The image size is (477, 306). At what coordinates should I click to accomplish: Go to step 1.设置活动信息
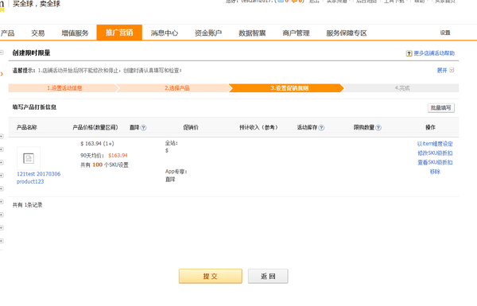64,88
